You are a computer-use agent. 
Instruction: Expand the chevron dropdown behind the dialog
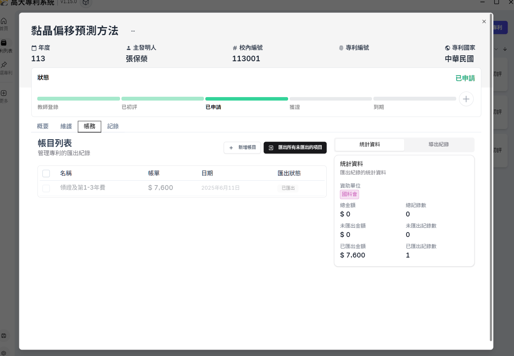tap(496, 49)
